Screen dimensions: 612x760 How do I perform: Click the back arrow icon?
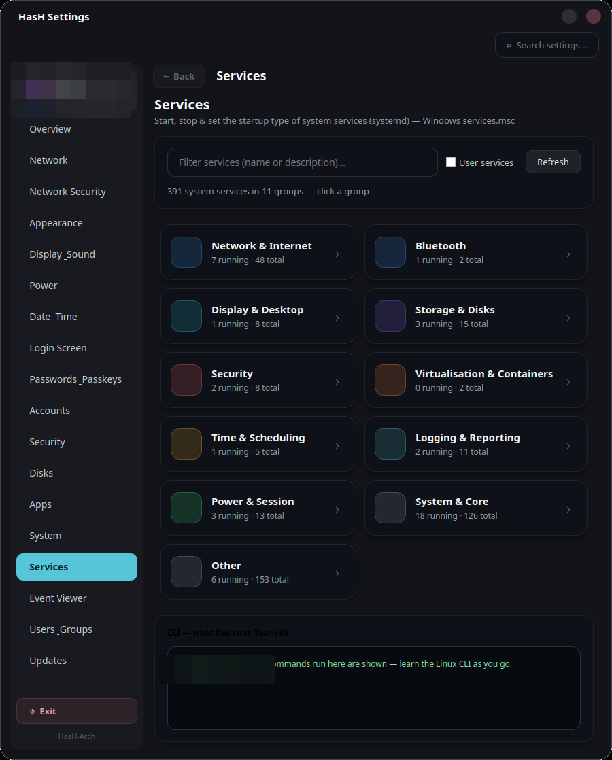(167, 77)
